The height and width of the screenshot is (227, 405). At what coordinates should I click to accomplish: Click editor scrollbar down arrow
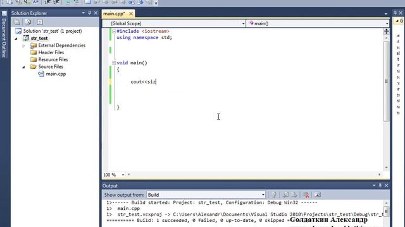[387, 168]
